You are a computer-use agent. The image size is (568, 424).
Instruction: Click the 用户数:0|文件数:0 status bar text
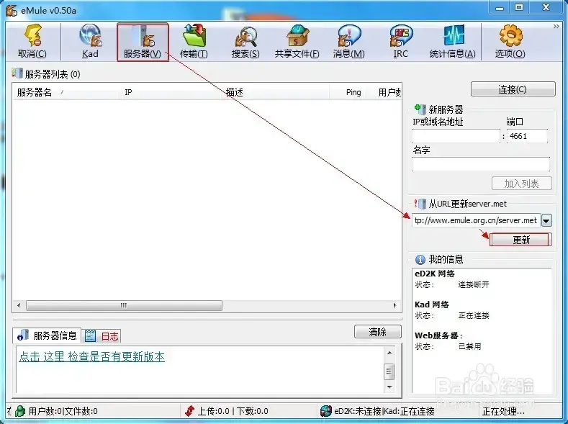pos(63,411)
